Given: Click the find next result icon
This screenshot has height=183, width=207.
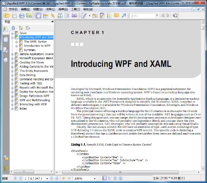Looking at the screenshot, I should point(169,16).
